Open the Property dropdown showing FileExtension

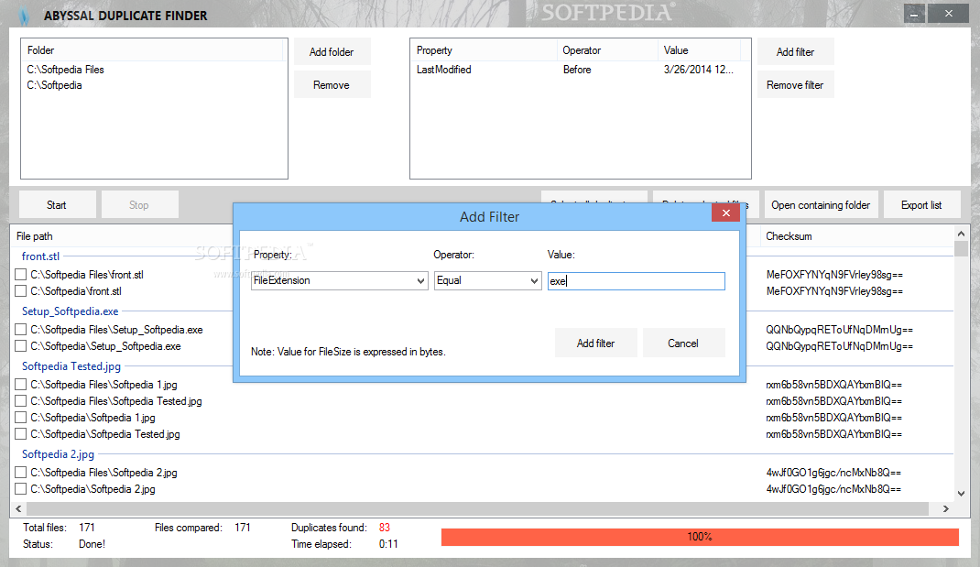point(340,280)
